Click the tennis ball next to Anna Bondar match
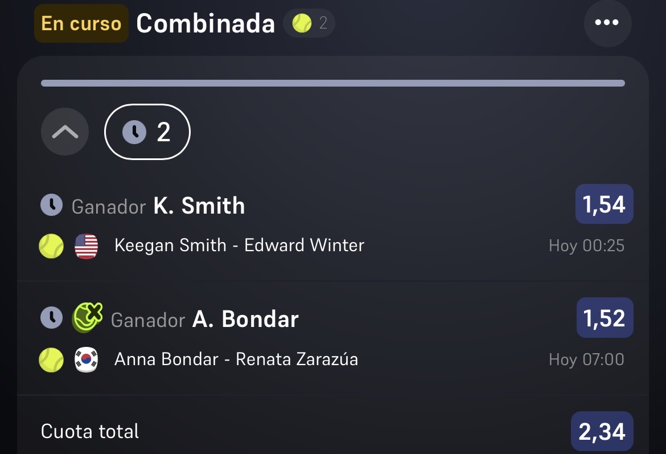The image size is (666, 454). [x=51, y=359]
